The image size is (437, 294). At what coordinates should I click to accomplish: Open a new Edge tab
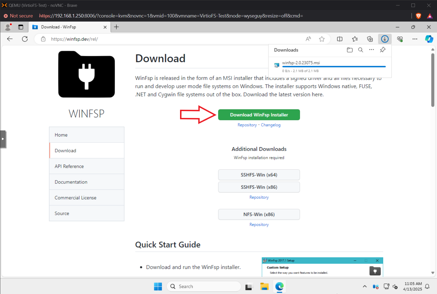point(116,27)
